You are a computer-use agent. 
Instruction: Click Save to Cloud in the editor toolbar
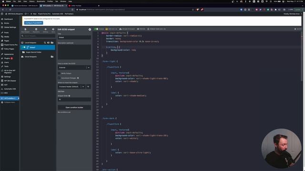click(x=127, y=29)
